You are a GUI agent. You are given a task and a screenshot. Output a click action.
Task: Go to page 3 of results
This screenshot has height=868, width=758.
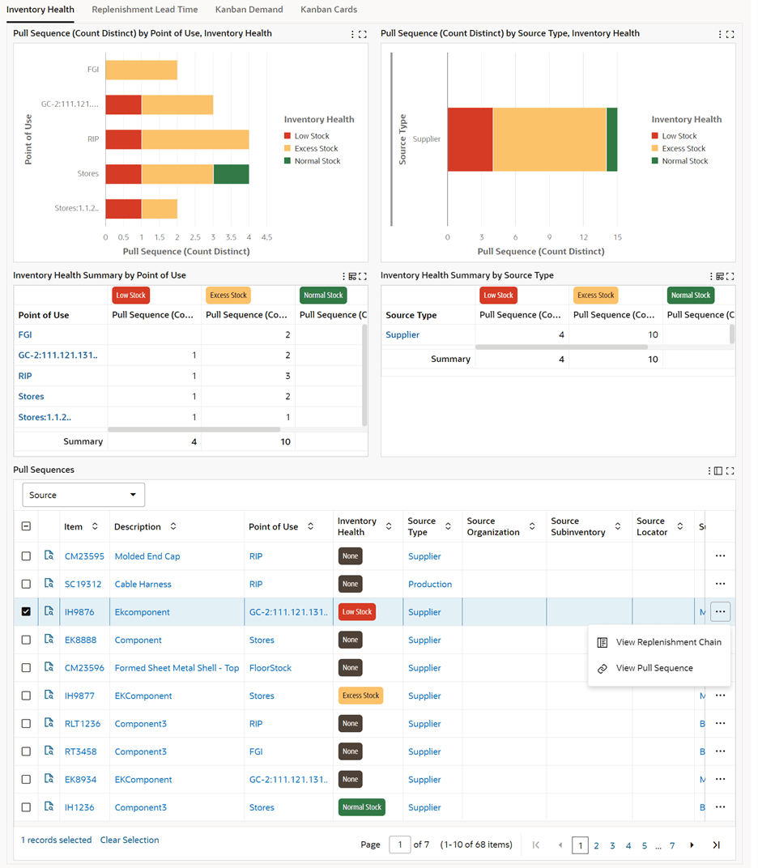pos(612,845)
